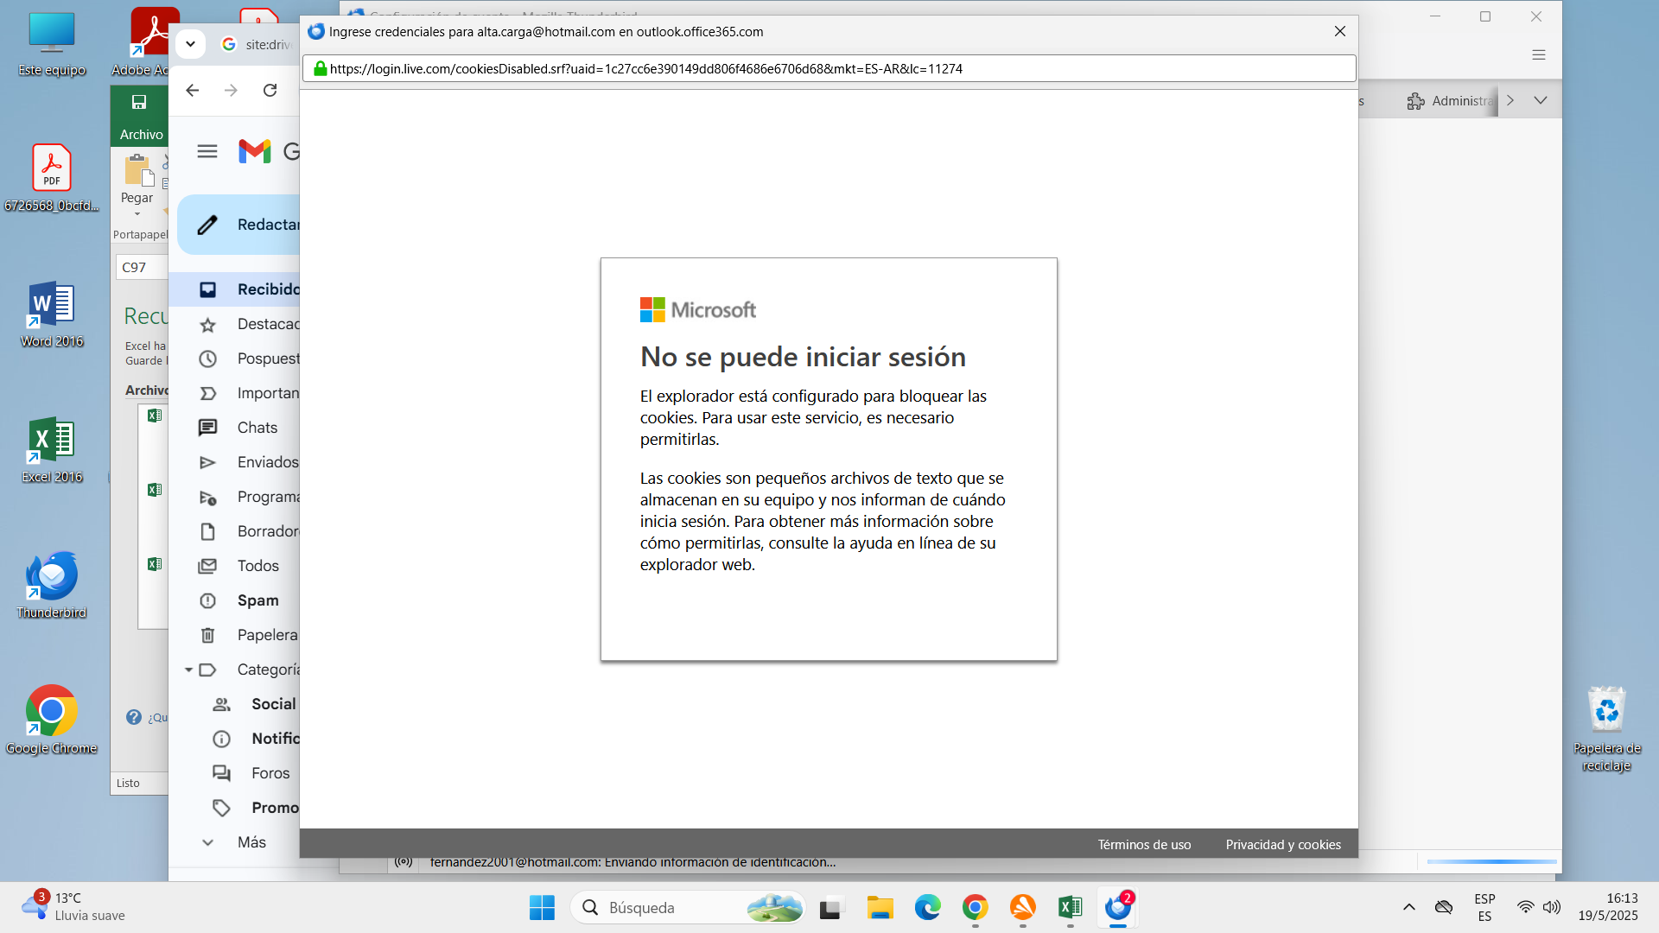This screenshot has height=933, width=1659.
Task: Click the Gmail hamburger main menu icon
Action: click(207, 151)
